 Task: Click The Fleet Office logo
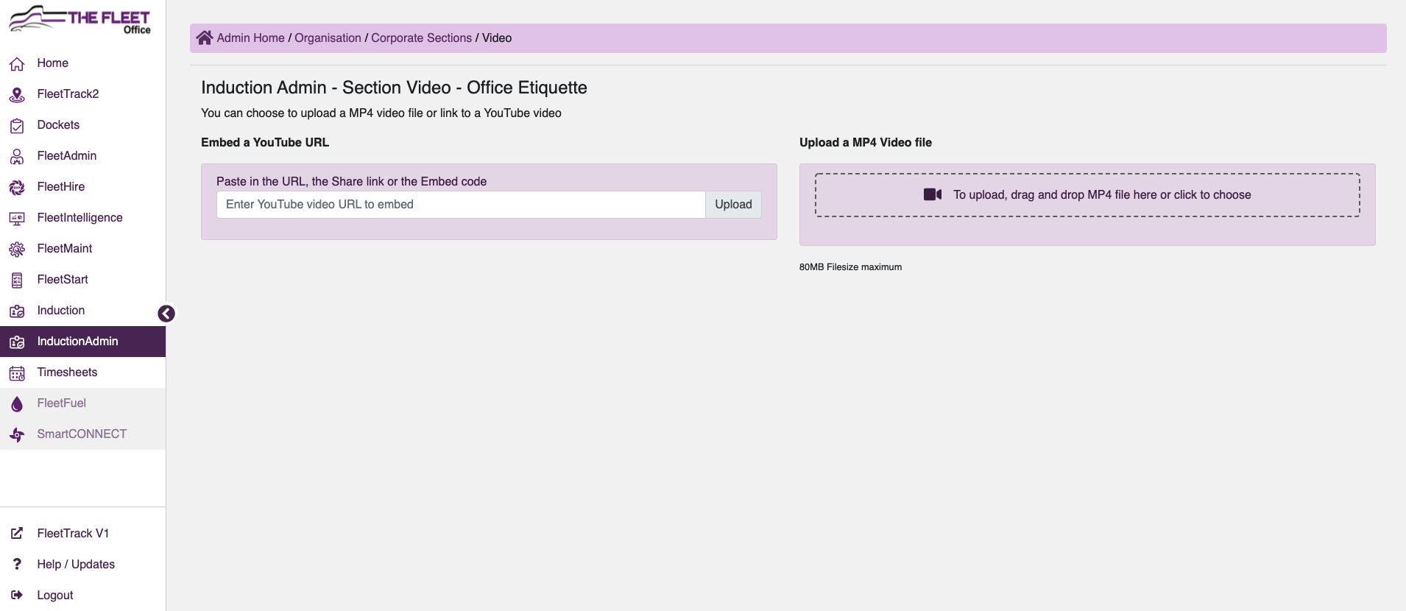click(80, 19)
